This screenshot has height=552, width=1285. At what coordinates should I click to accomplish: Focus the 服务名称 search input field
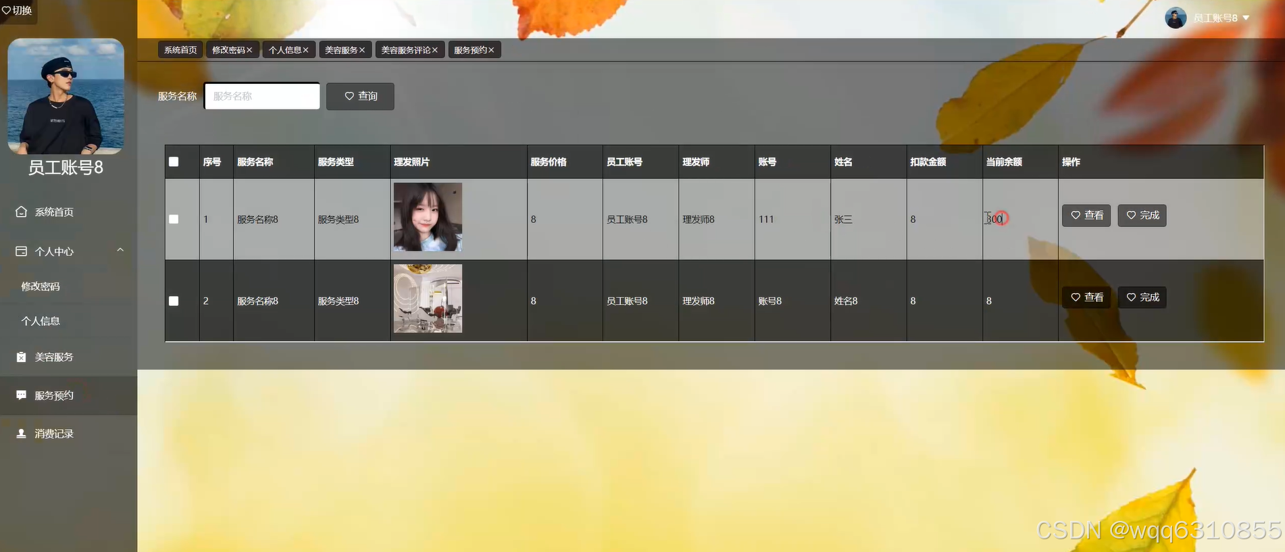click(262, 96)
